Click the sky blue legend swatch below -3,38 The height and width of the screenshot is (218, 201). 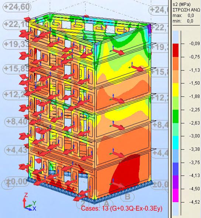(176, 156)
